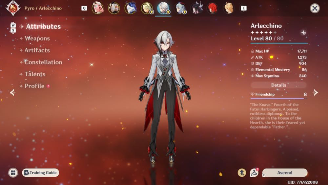Viewport: 328px width, 185px height.
Task: Open the outfit hanger icon
Action: [254, 173]
